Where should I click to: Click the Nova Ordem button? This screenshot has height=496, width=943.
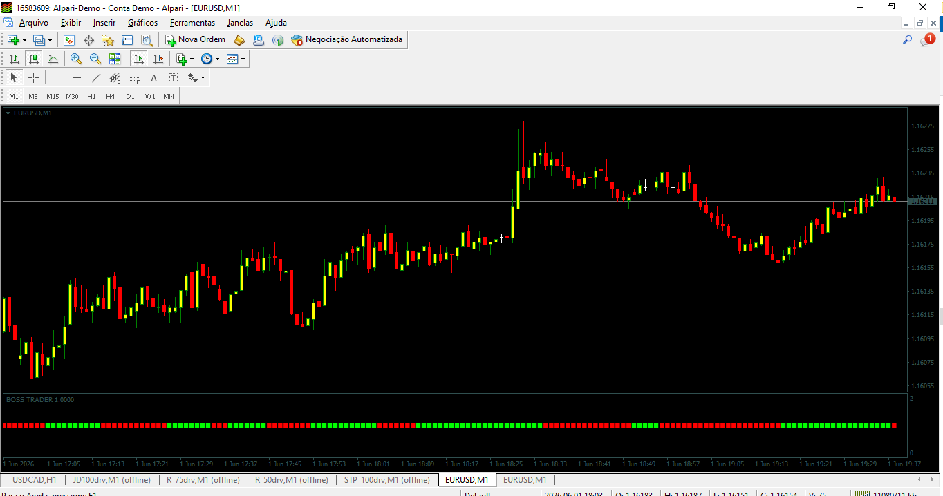coord(195,40)
